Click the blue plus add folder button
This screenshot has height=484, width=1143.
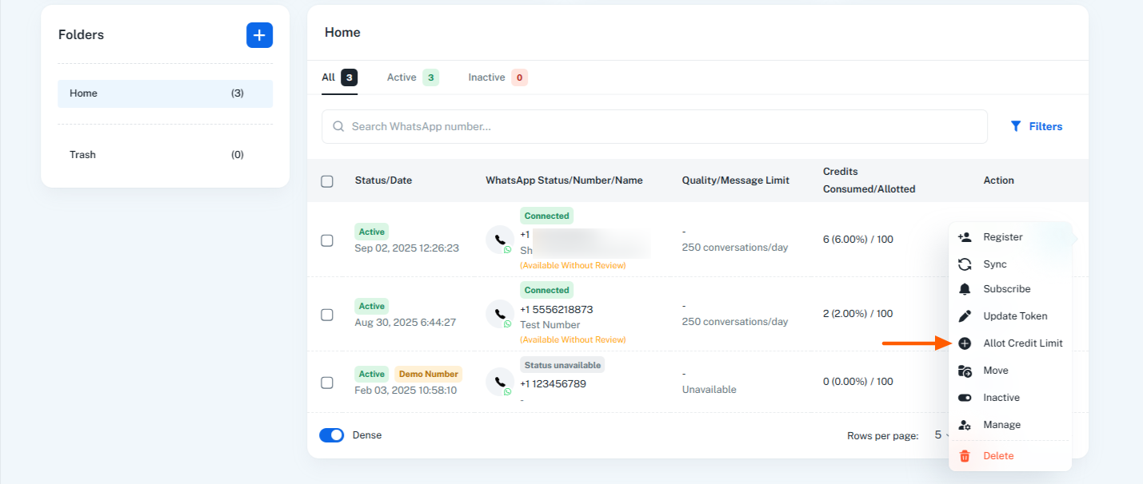pos(259,35)
